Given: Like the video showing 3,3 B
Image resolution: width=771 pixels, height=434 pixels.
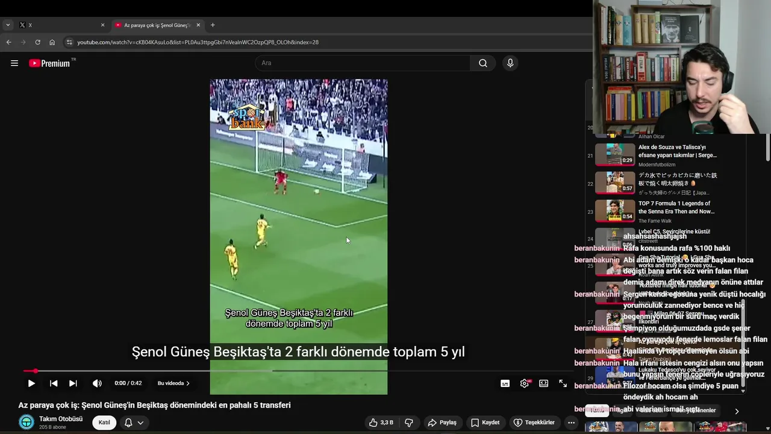Looking at the screenshot, I should [x=381, y=423].
